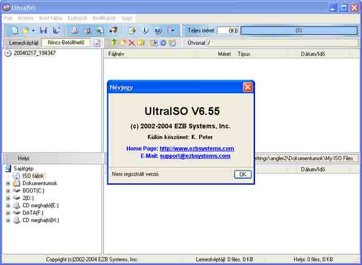
Task: Click the new folder star icon
Action: click(x=123, y=42)
